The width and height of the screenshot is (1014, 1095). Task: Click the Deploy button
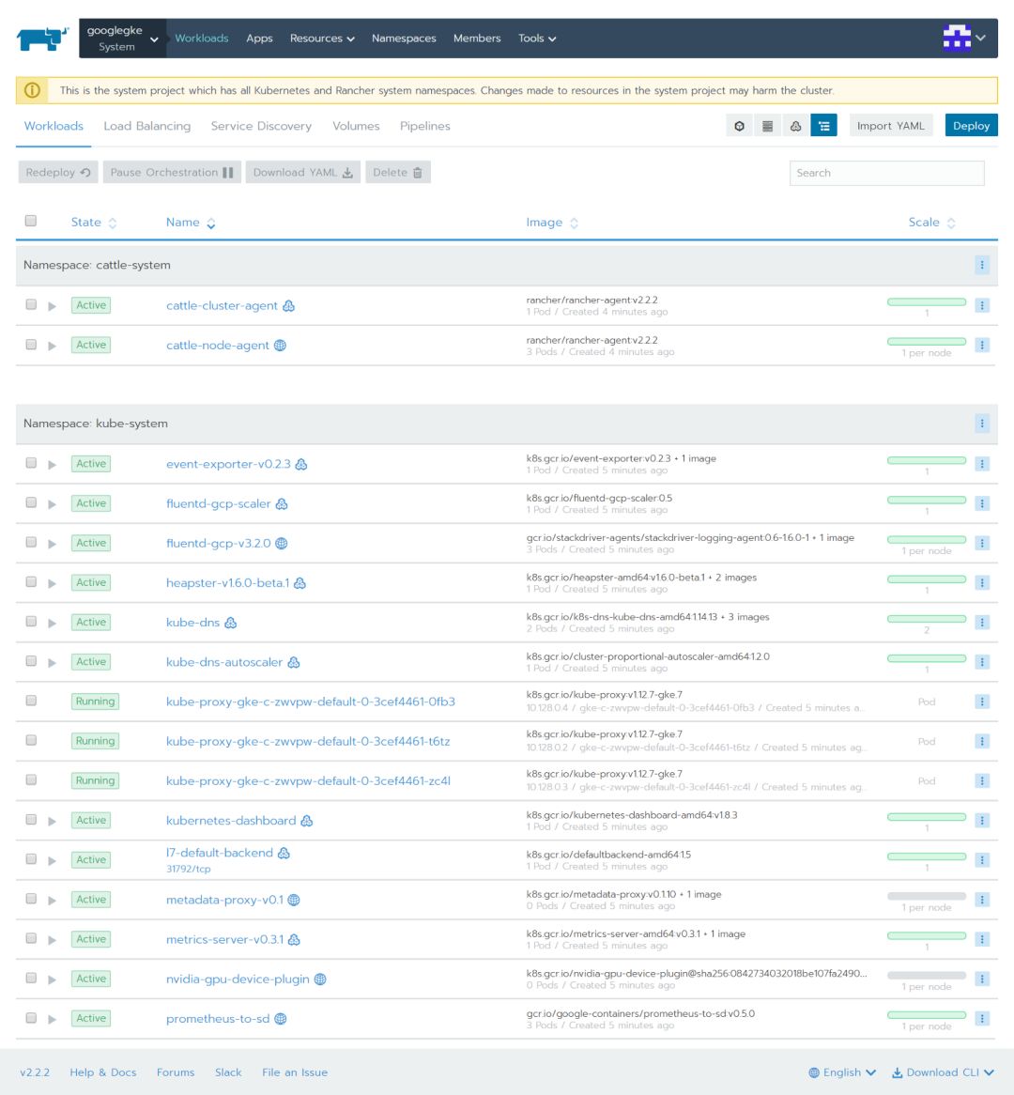click(971, 126)
